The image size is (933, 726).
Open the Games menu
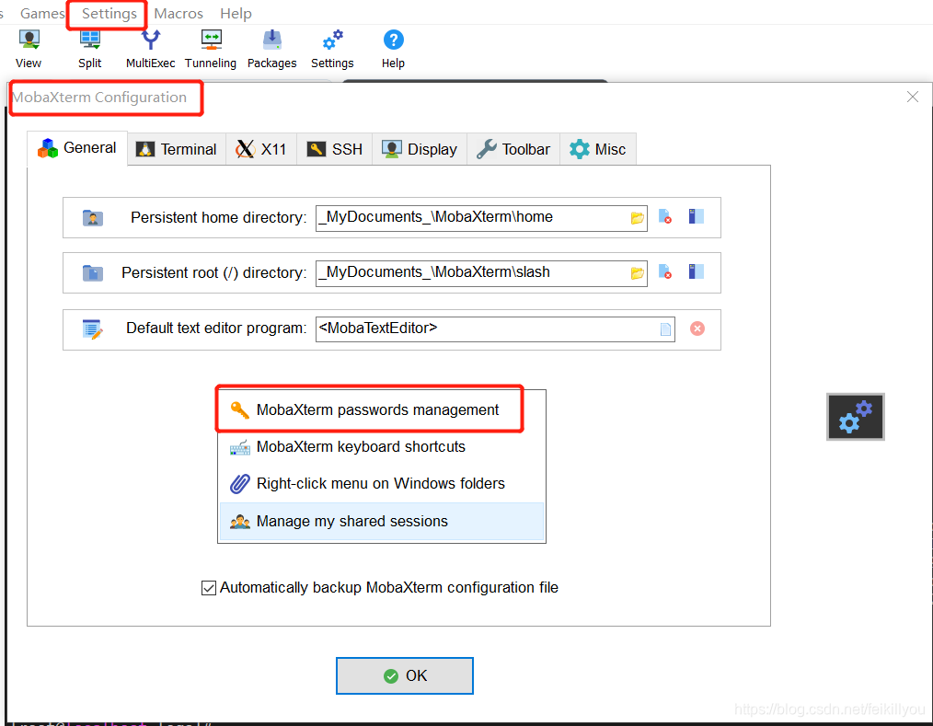point(41,13)
